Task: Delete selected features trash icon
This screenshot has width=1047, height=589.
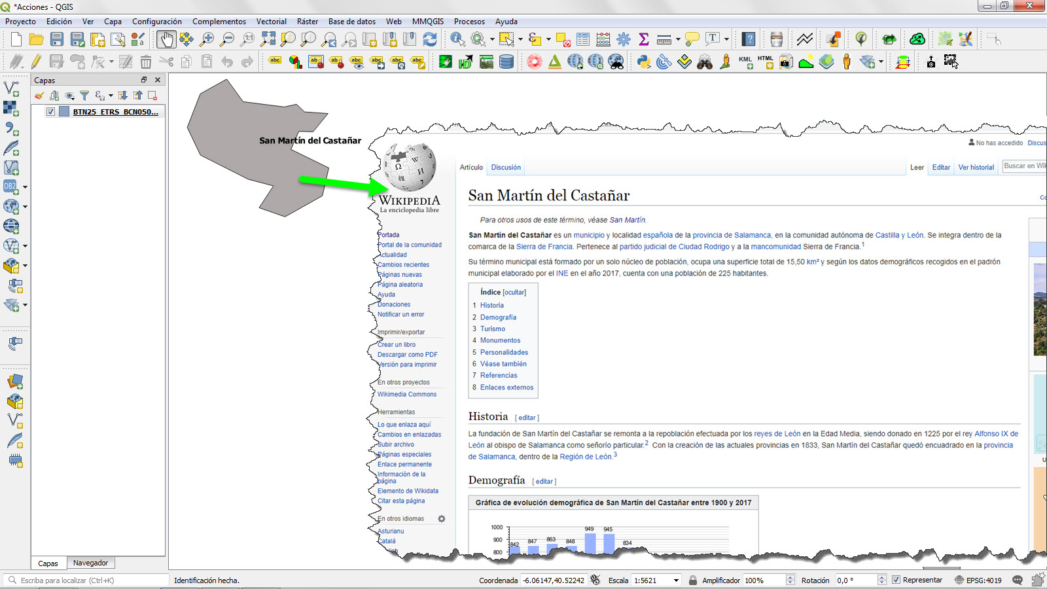Action: (146, 62)
